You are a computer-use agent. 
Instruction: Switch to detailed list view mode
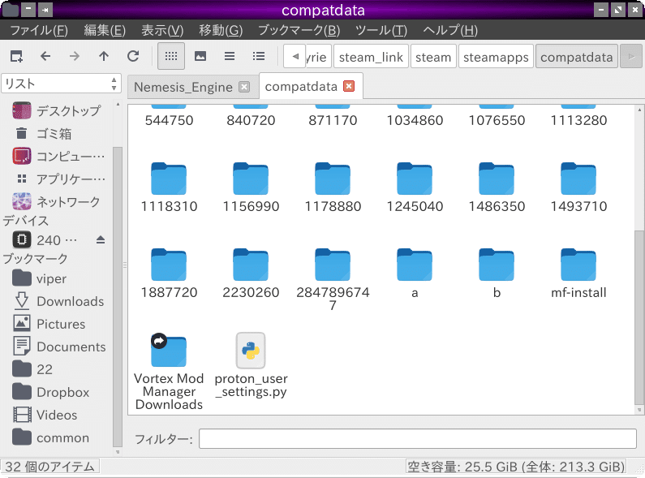[x=259, y=56]
